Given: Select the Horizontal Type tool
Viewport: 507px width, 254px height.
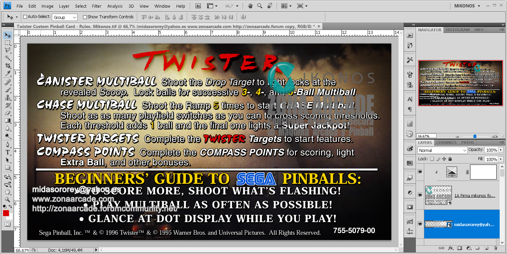Looking at the screenshot, I should tap(8, 153).
